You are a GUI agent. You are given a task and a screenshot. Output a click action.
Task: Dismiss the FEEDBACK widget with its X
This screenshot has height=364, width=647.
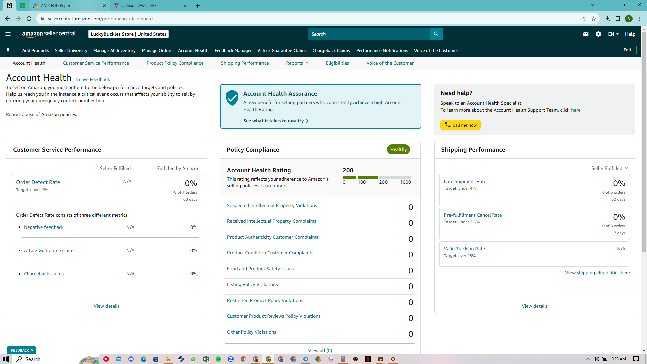(x=32, y=350)
